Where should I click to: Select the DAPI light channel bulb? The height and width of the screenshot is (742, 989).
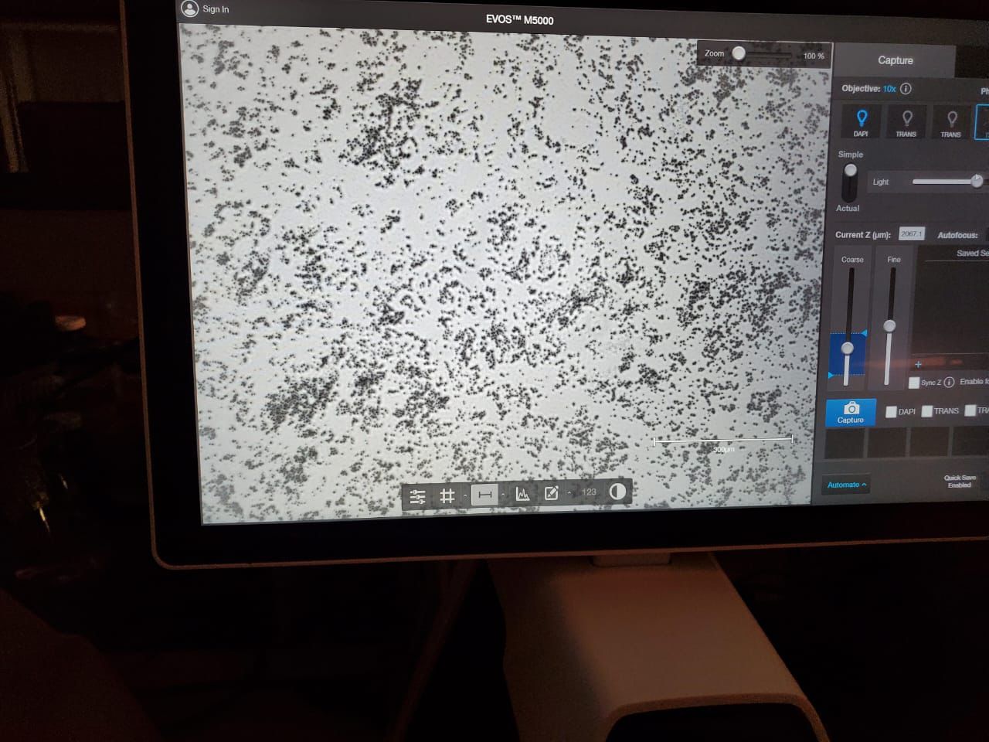(x=862, y=122)
